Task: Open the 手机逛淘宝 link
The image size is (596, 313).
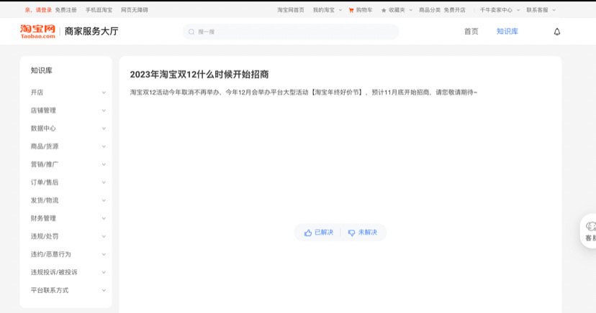Action: 99,10
